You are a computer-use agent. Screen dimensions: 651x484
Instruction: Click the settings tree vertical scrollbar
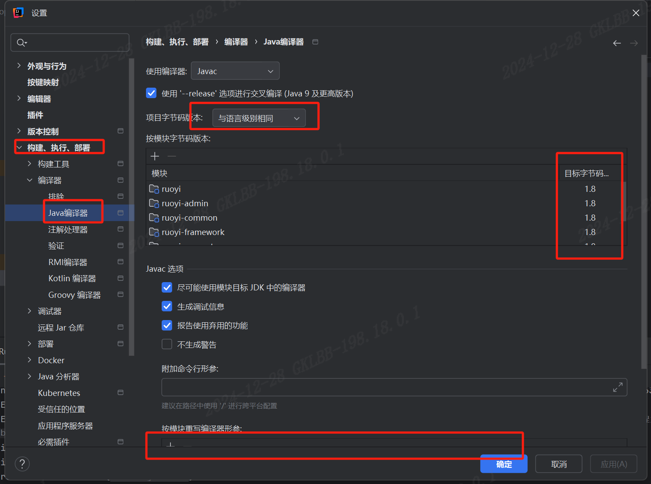click(132, 207)
